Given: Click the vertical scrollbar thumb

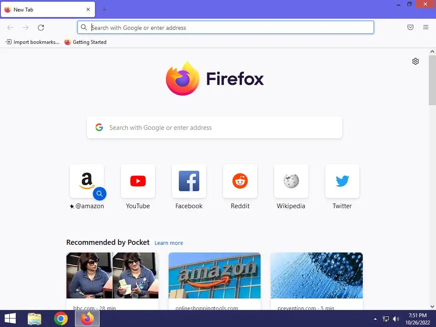Looking at the screenshot, I should [432, 80].
